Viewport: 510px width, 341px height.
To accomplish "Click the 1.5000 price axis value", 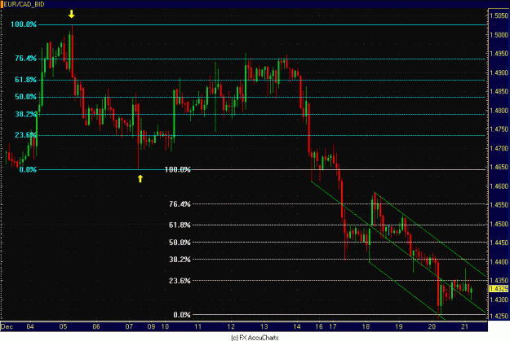I will [x=499, y=35].
